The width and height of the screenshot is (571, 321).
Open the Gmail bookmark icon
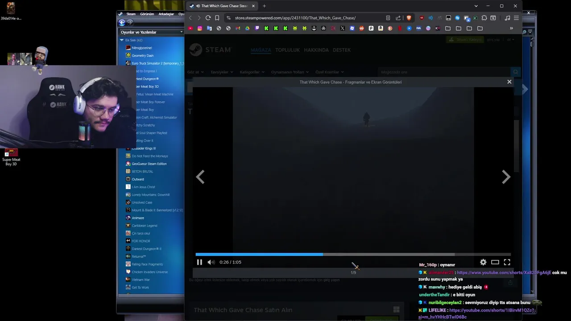point(238,28)
